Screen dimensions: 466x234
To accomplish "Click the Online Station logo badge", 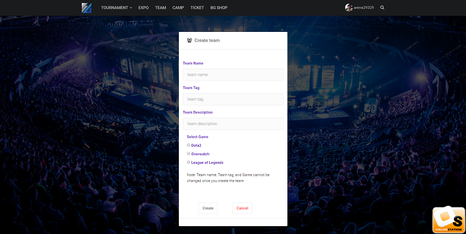I will pyautogui.click(x=449, y=220).
